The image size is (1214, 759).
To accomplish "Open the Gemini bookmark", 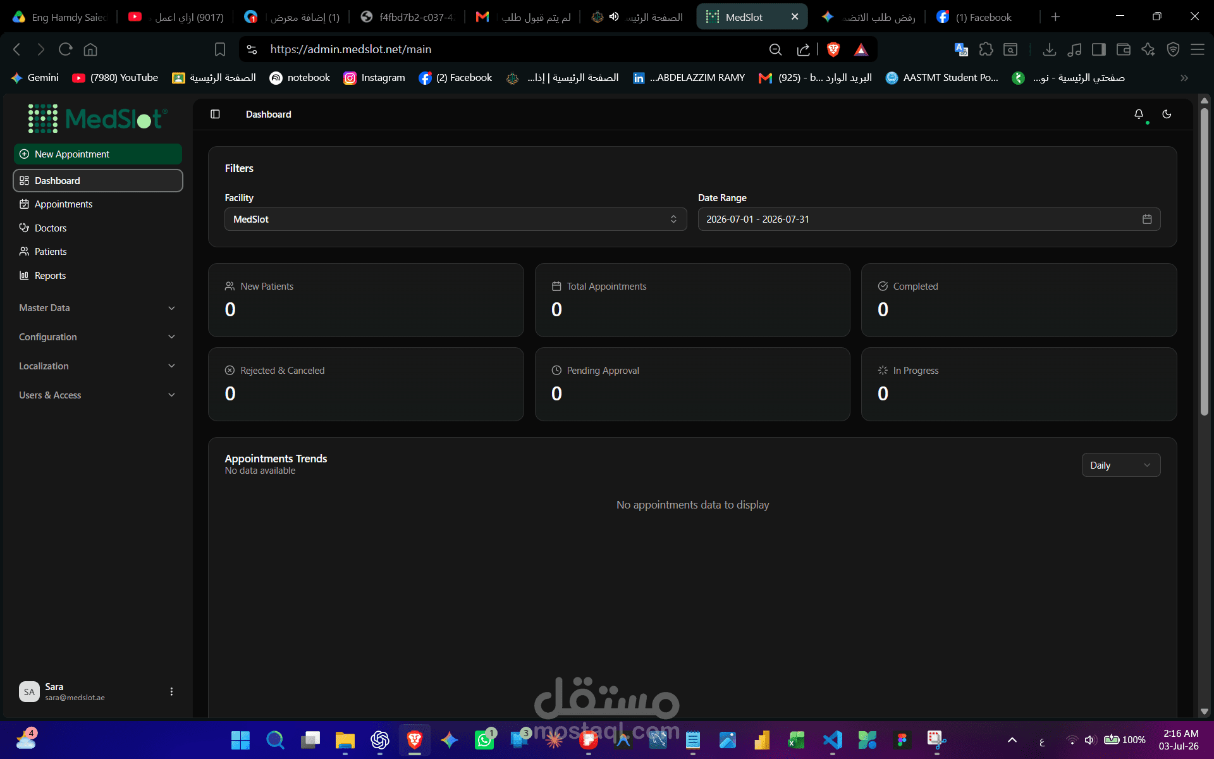I will tap(35, 78).
